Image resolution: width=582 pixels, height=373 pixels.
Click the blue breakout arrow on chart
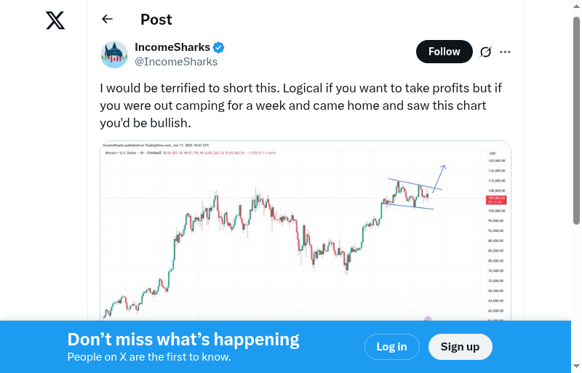pyautogui.click(x=440, y=176)
